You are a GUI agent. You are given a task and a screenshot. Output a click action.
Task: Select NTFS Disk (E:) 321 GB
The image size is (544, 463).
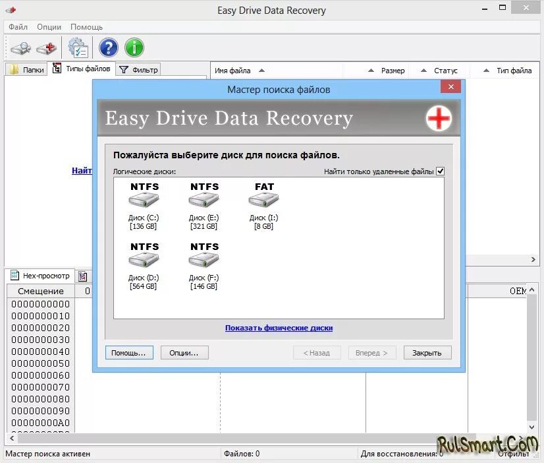click(x=204, y=206)
